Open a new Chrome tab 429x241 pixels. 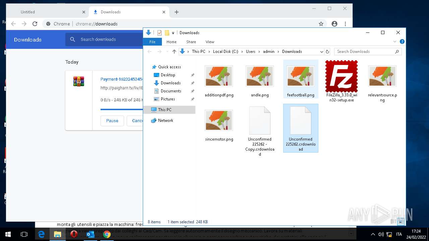(177, 12)
